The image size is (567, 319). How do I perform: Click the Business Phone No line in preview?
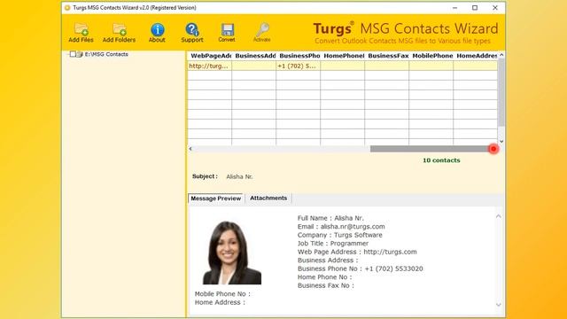(361, 268)
